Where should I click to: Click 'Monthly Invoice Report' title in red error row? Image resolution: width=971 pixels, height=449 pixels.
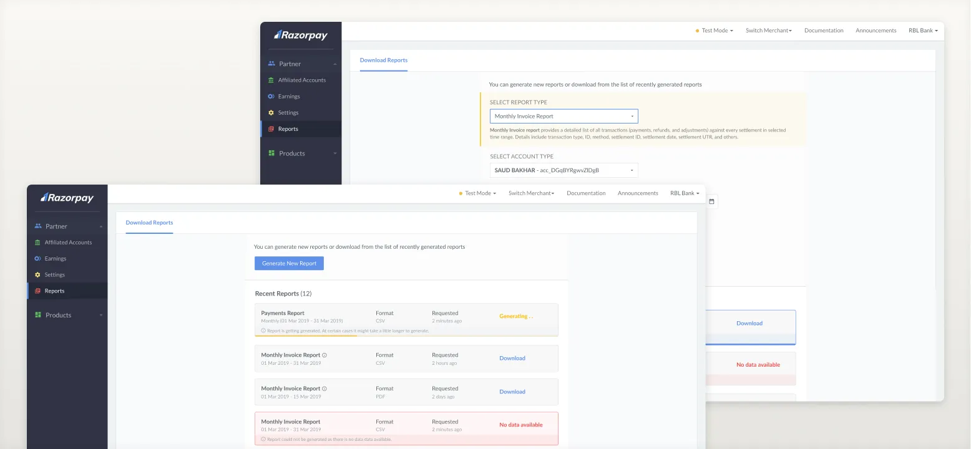pos(291,422)
